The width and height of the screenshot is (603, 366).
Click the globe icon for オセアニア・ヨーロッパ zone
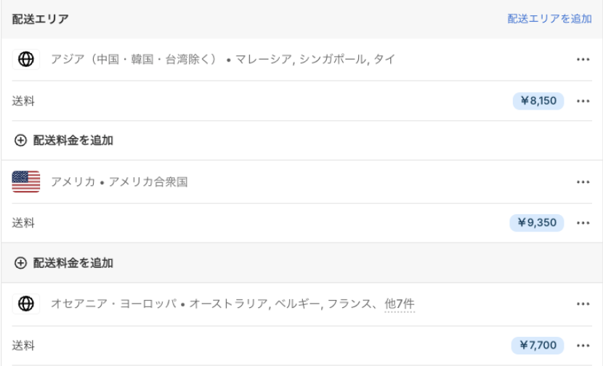(26, 304)
